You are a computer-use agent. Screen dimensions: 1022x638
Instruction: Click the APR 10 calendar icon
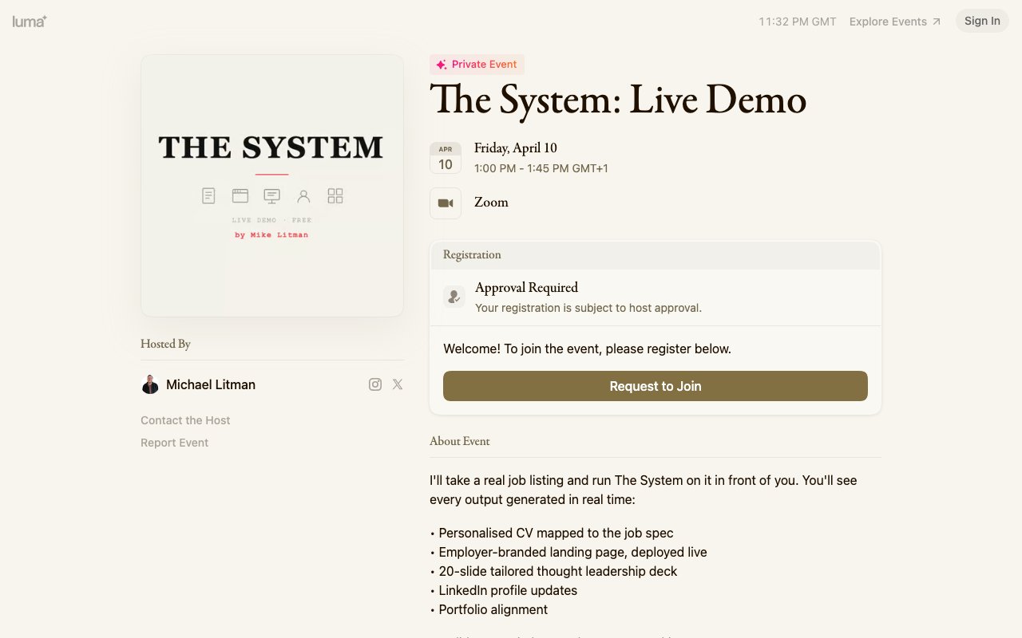446,159
